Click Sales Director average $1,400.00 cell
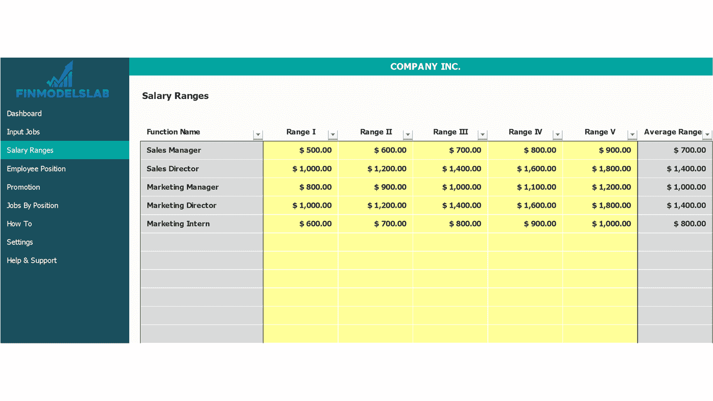This screenshot has width=713, height=401. point(675,168)
